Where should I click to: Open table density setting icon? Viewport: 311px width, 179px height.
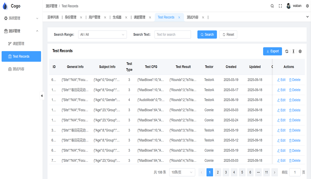point(293,51)
